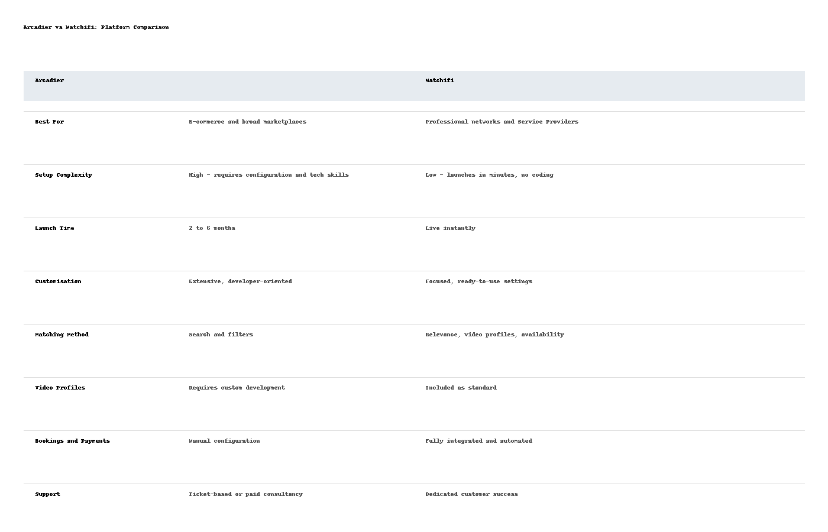The width and height of the screenshot is (828, 532).
Task: Click the 'Live instantly' cell
Action: (450, 228)
